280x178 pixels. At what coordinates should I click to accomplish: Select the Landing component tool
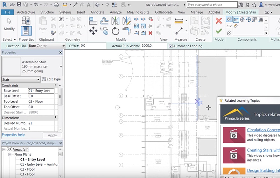tap(229, 26)
